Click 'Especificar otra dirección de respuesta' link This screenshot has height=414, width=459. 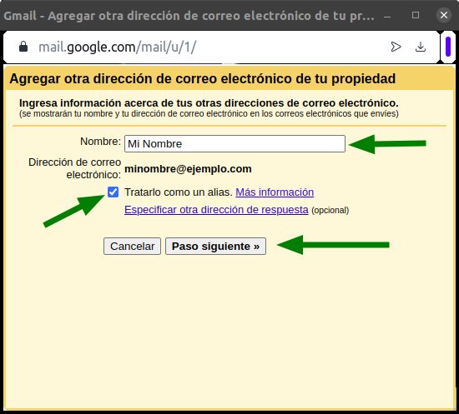tap(216, 210)
